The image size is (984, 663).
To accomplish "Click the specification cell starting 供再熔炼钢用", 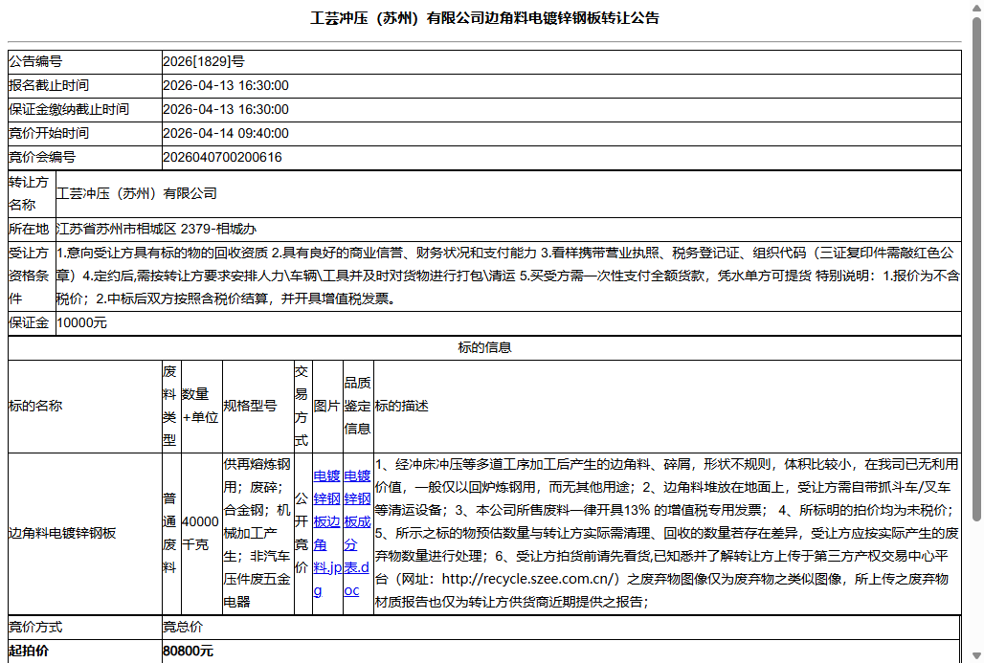I will [x=257, y=533].
